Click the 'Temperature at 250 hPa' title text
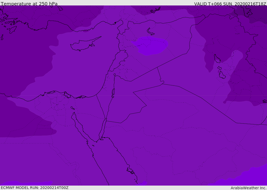Viewport: 267px width, 190px height. pos(29,4)
